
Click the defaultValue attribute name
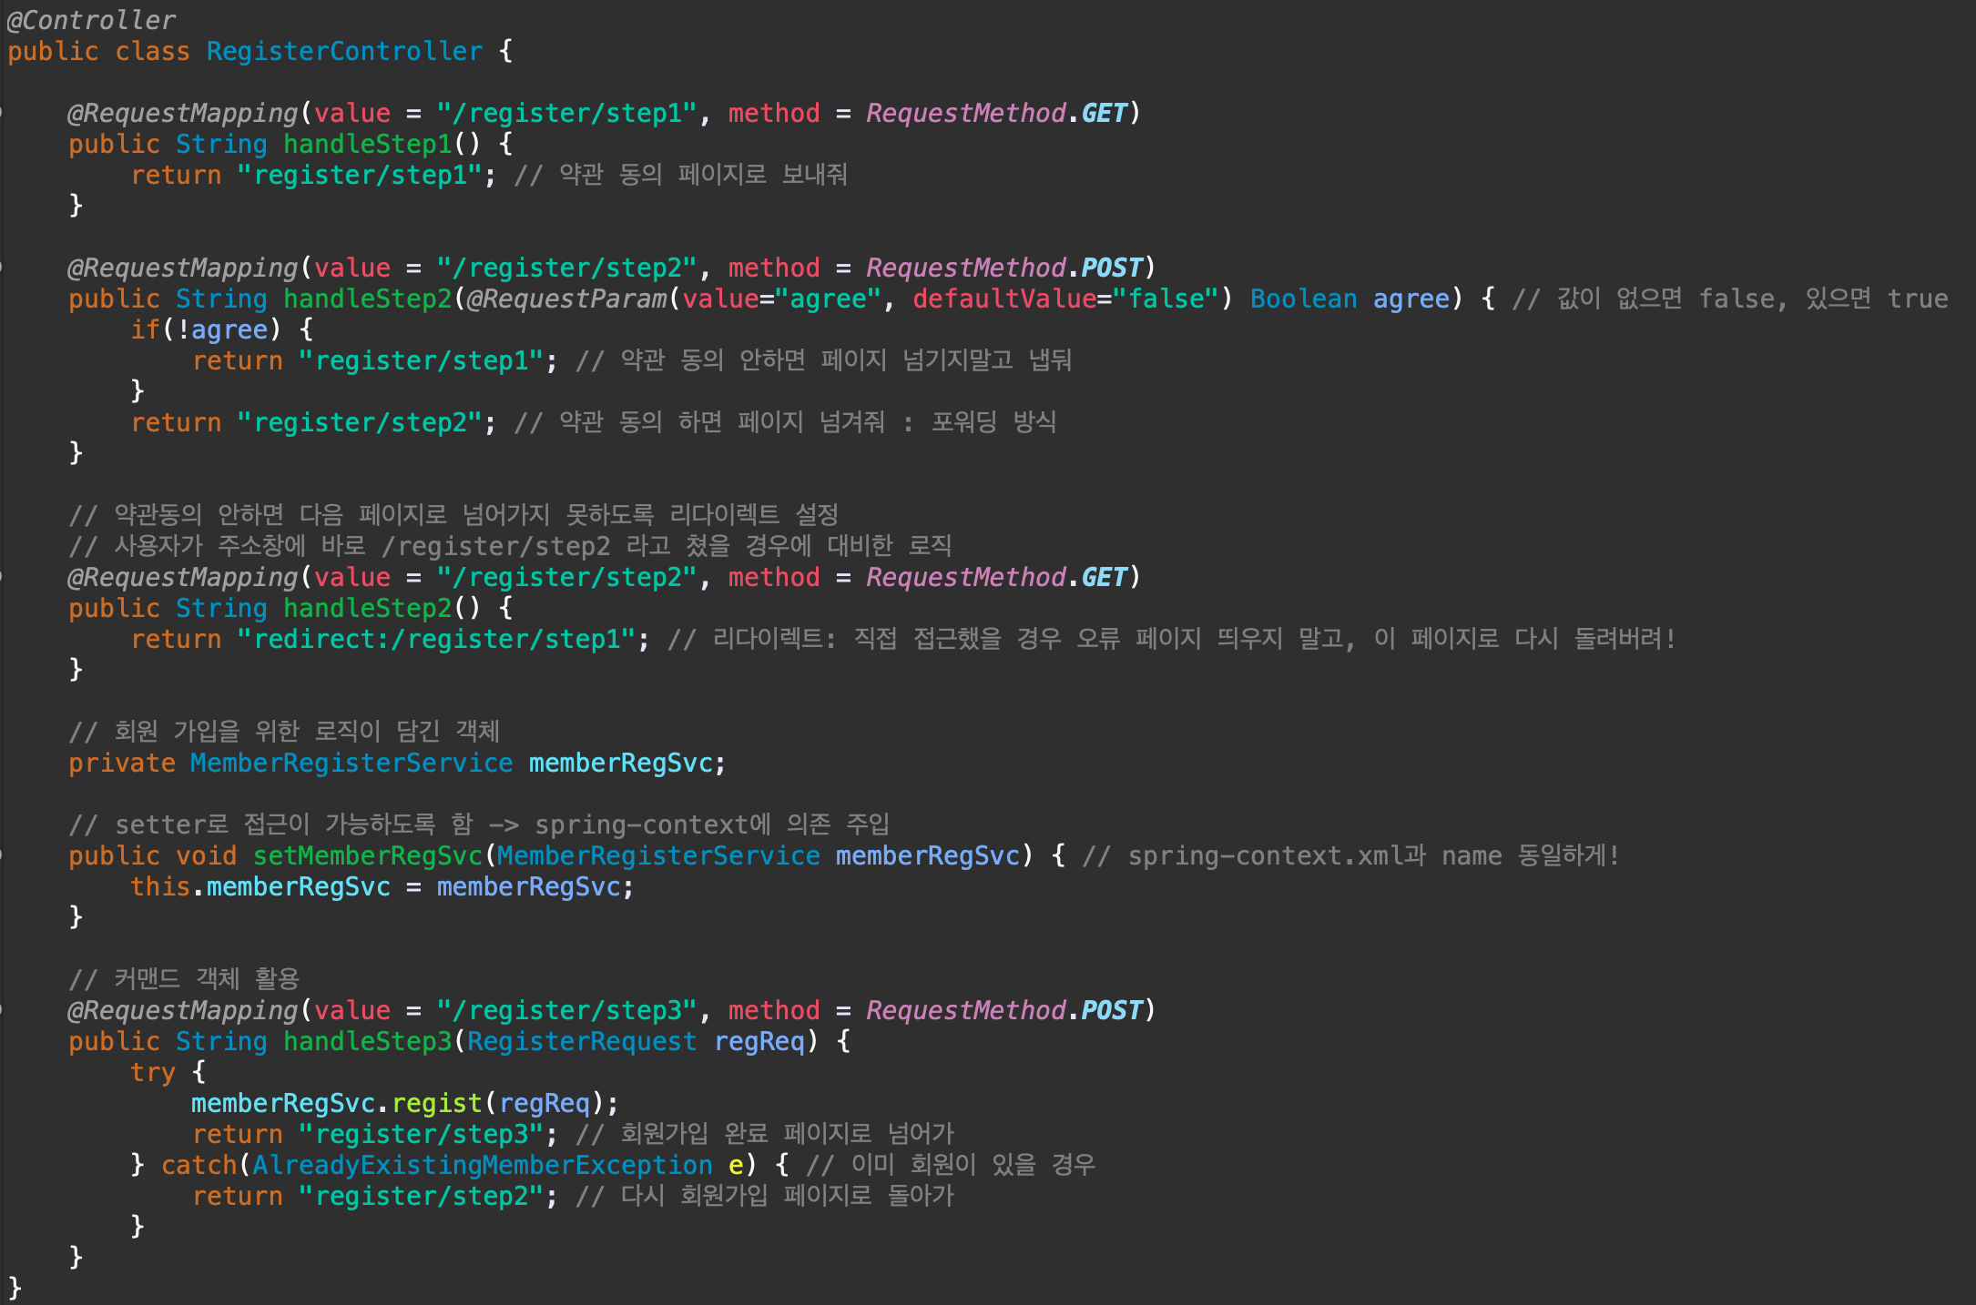pyautogui.click(x=1004, y=298)
